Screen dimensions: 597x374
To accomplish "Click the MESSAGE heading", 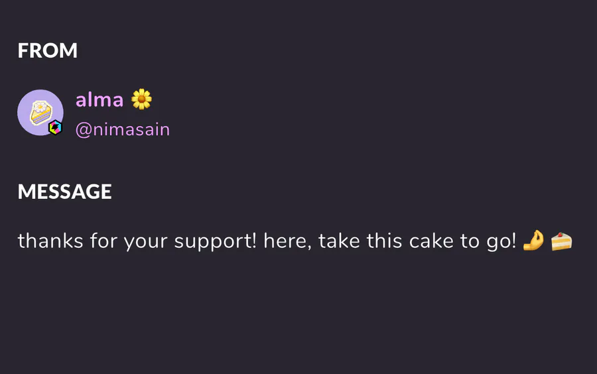I will [x=65, y=192].
